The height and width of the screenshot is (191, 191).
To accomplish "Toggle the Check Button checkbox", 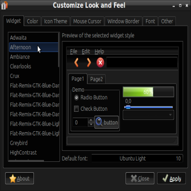I will 76,109.
